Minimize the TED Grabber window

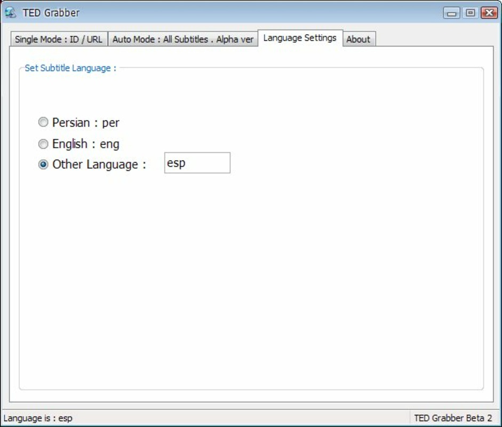(x=452, y=13)
